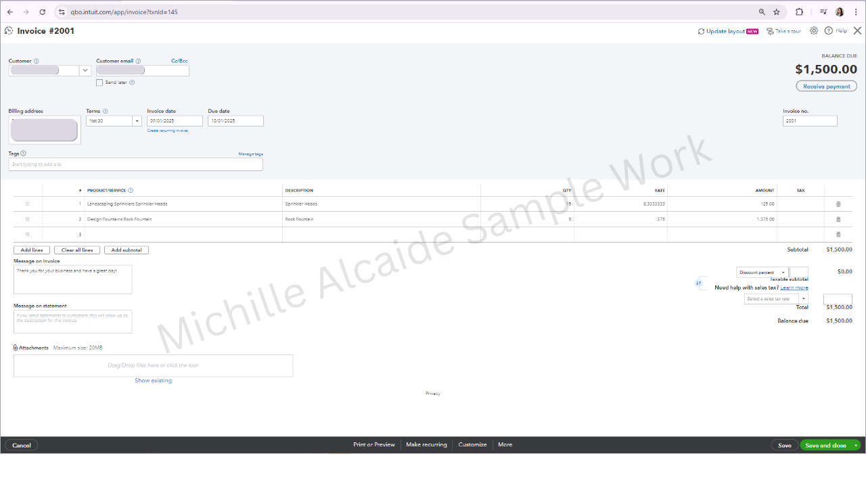
Task: Expand the Save and close arrow menu
Action: point(856,445)
